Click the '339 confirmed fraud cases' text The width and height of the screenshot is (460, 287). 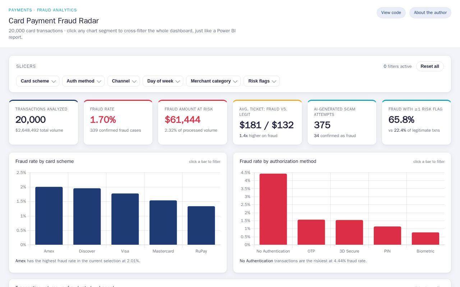point(116,130)
